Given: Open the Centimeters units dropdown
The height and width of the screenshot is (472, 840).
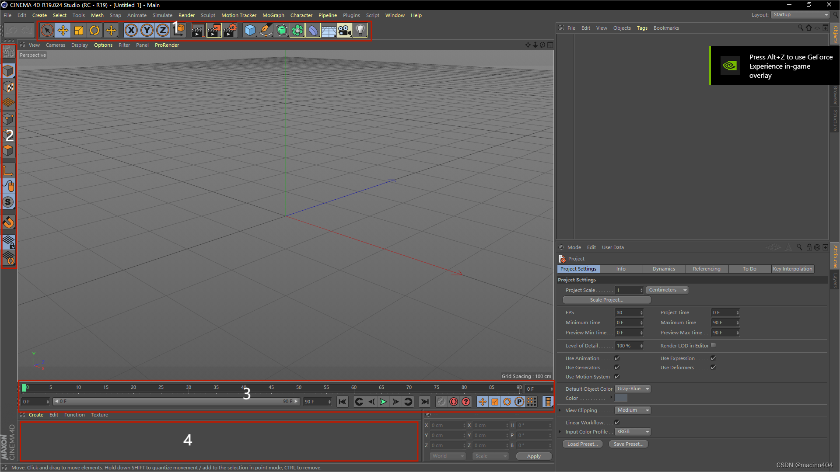Looking at the screenshot, I should (x=666, y=290).
